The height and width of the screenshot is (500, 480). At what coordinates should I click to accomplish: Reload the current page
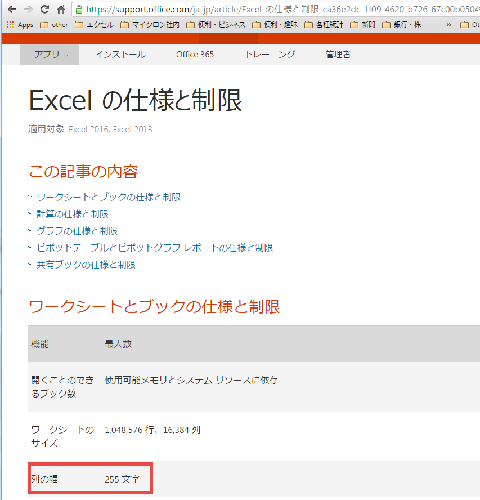point(44,10)
